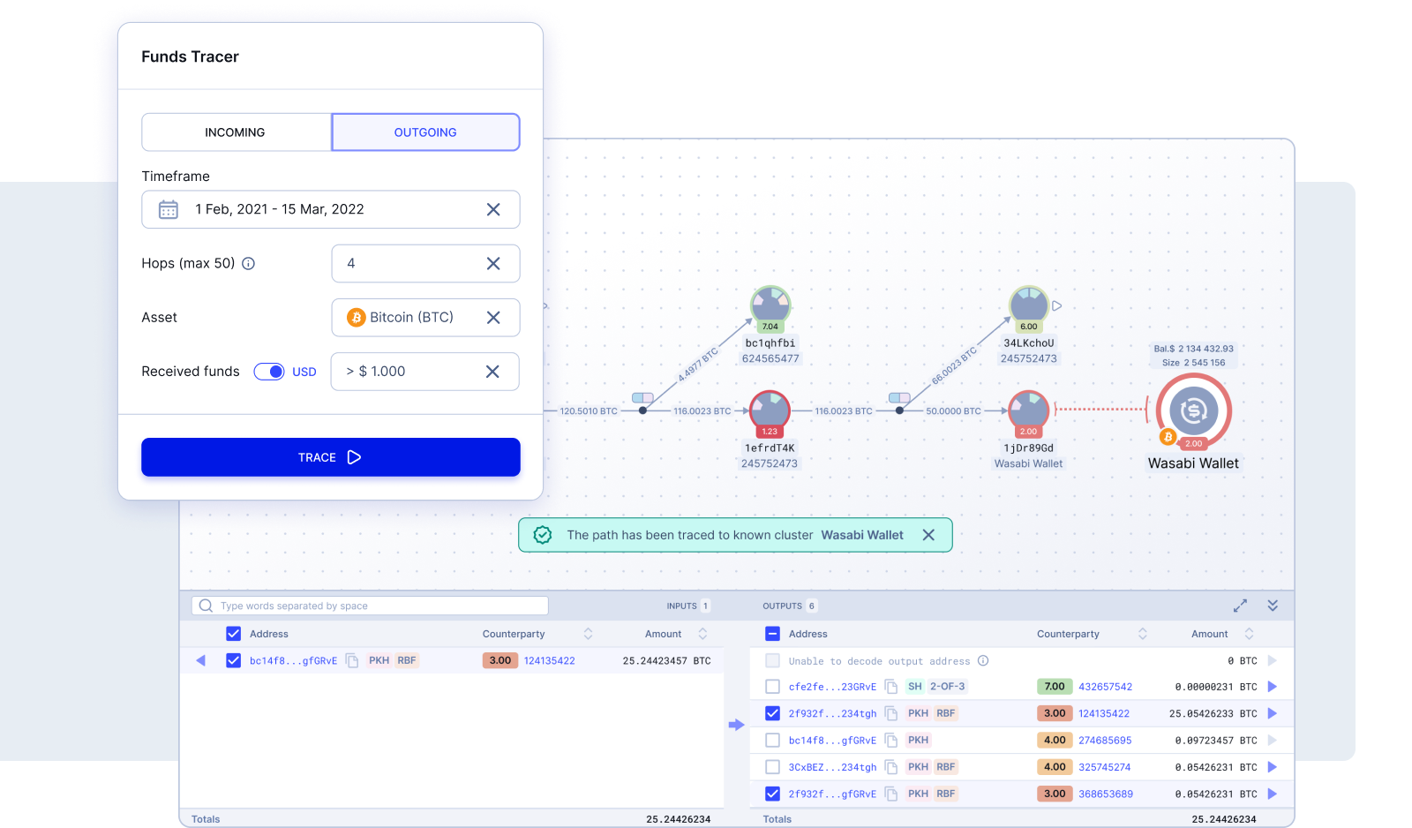
Task: Sort inputs by Amount
Action: pyautogui.click(x=702, y=634)
